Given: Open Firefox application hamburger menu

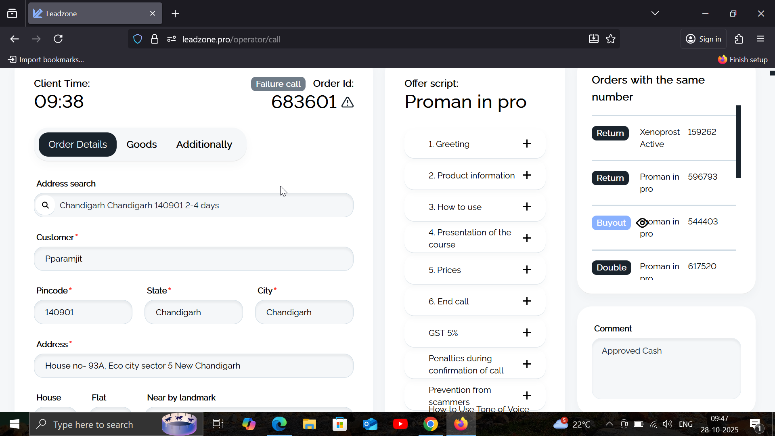Looking at the screenshot, I should click(x=760, y=39).
